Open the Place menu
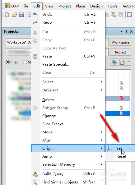The width and height of the screenshot is (135, 185). coord(81,6)
